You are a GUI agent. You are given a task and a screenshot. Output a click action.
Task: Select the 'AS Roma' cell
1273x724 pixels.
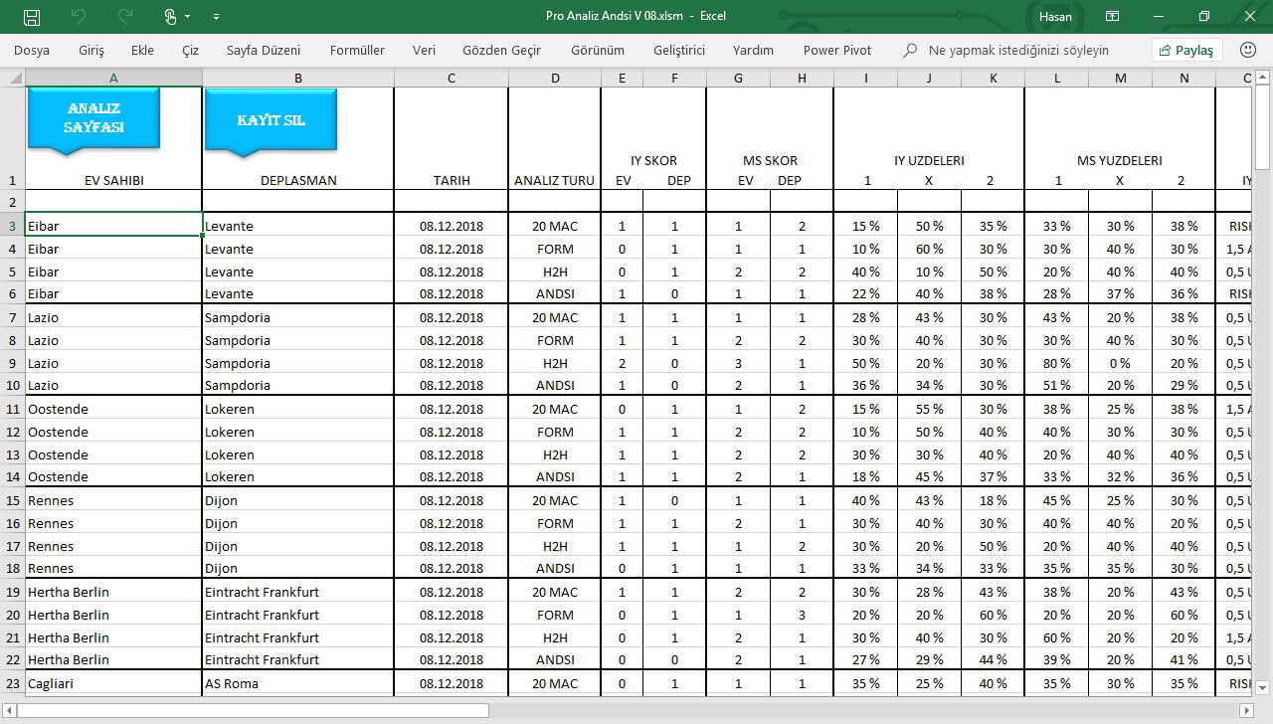coord(298,683)
